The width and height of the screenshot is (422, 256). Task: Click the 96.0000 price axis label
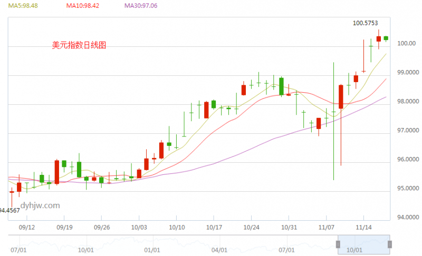pos(408,159)
